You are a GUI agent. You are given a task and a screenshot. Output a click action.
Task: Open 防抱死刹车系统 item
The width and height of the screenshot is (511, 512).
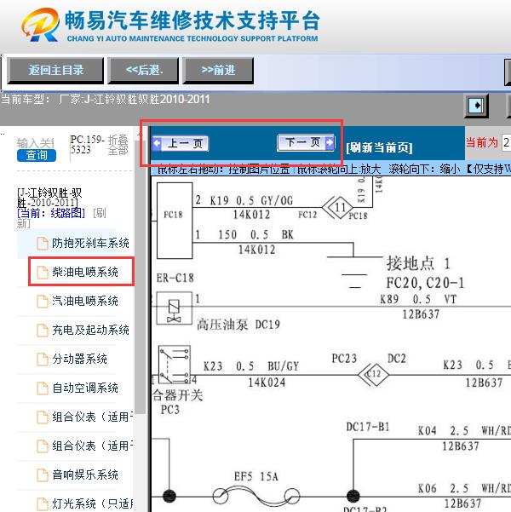(90, 243)
